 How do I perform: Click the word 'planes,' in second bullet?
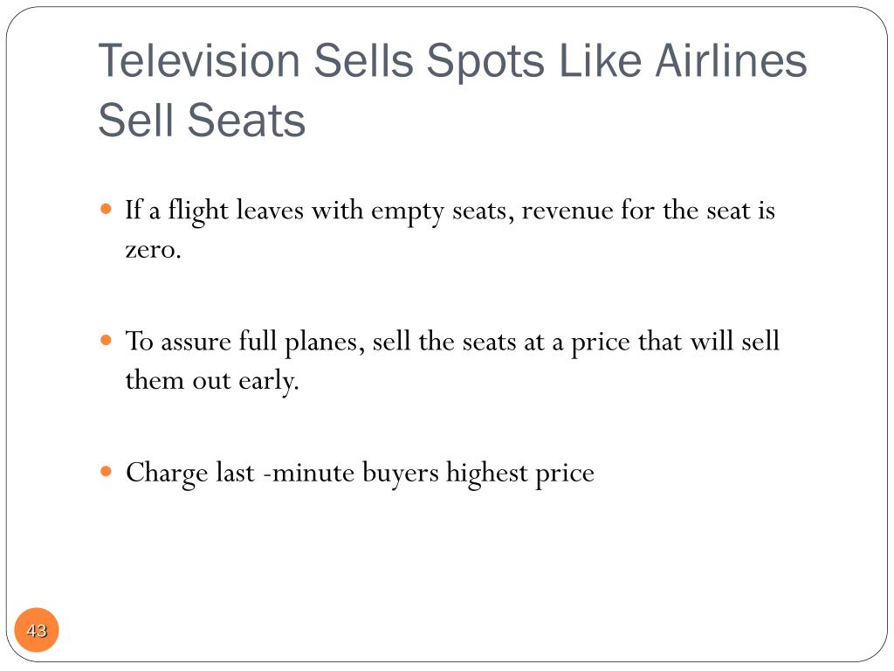tap(325, 343)
